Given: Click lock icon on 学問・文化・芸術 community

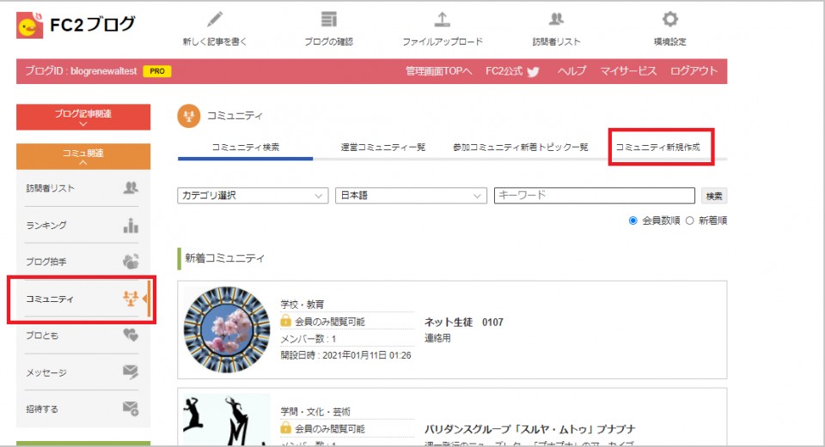Looking at the screenshot, I should (x=285, y=427).
